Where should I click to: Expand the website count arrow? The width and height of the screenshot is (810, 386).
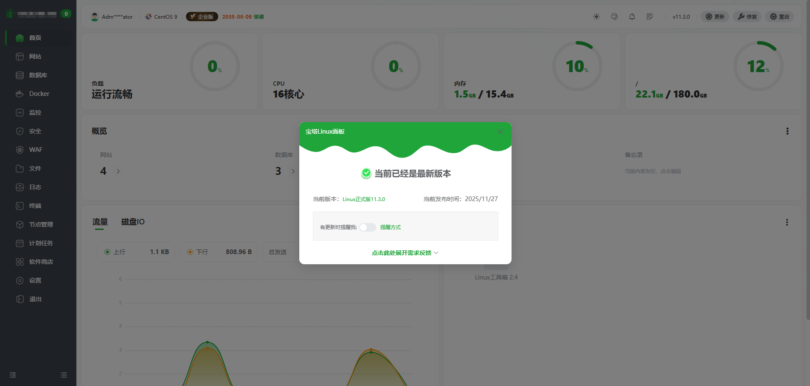tap(118, 171)
